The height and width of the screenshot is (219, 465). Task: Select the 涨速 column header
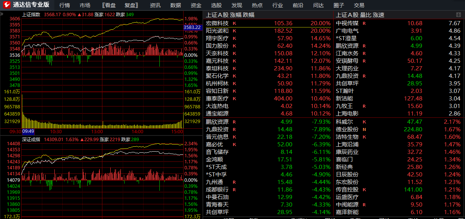(378, 15)
